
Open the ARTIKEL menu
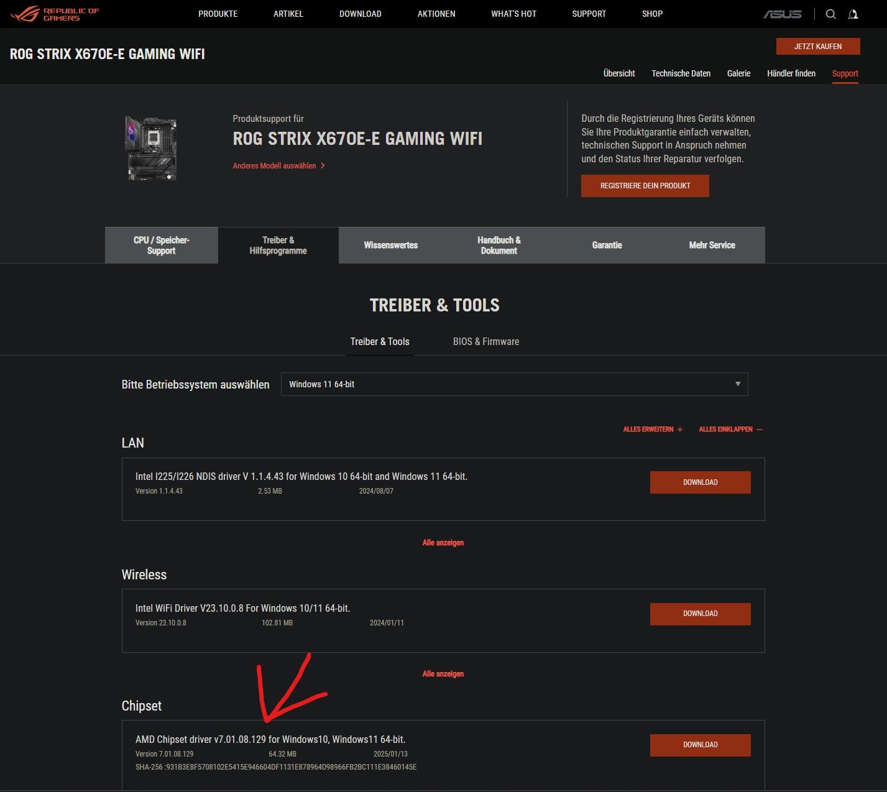pyautogui.click(x=288, y=14)
